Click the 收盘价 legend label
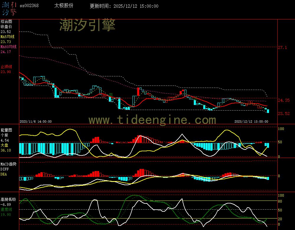 (6, 27)
